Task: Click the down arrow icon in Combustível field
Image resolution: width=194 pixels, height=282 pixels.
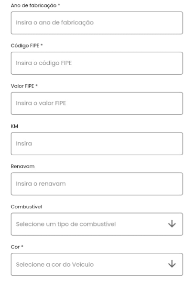Action: pos(172,224)
